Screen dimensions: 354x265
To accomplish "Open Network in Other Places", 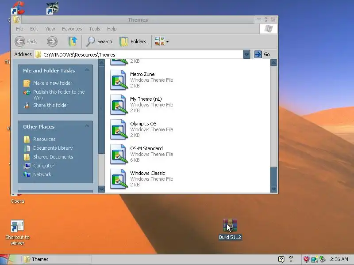I will 42,174.
